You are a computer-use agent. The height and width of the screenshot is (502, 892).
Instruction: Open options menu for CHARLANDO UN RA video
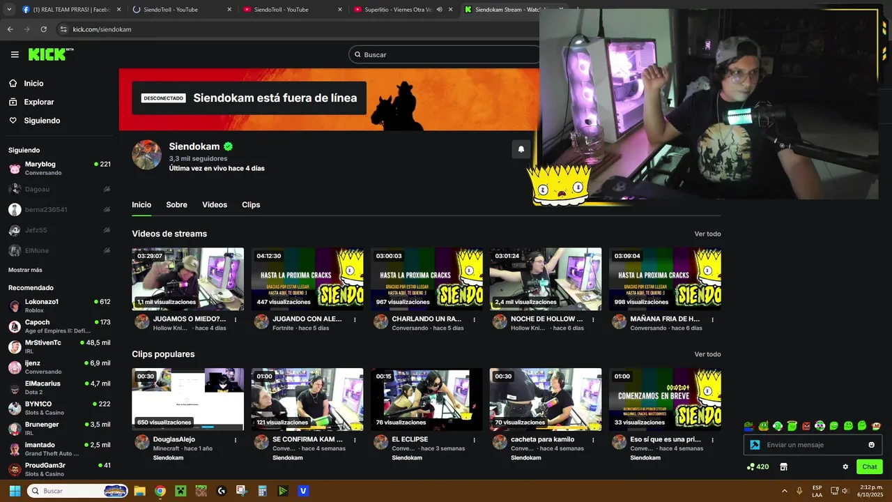coord(474,320)
